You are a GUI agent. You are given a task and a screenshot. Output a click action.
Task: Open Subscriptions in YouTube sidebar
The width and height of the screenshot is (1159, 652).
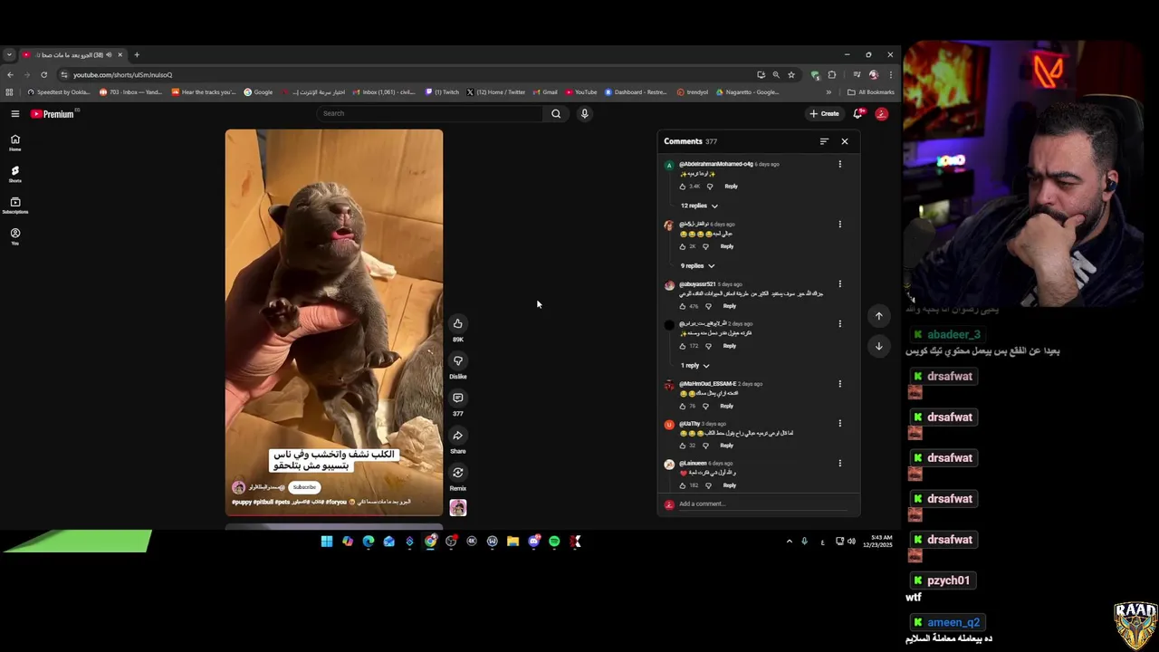(14, 205)
